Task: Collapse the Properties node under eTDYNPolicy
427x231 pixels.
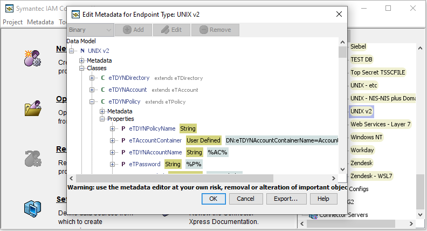Action: pyautogui.click(x=102, y=119)
